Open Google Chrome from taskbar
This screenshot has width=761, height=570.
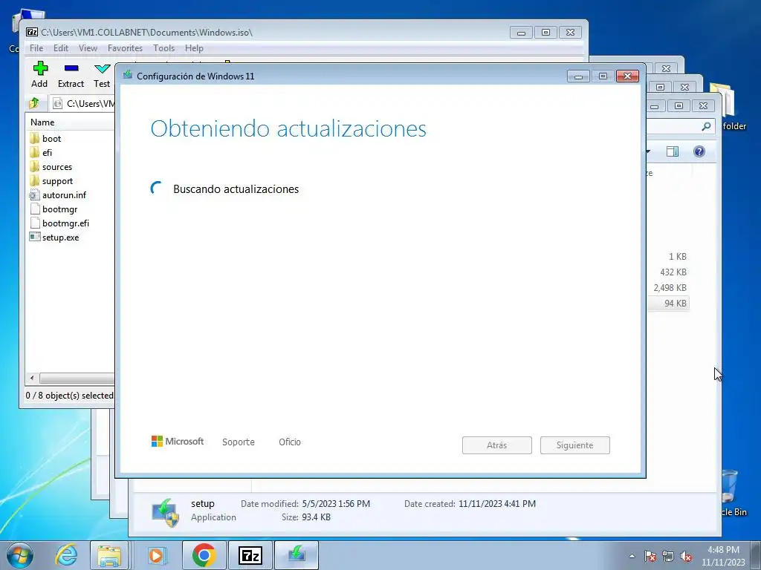point(204,555)
